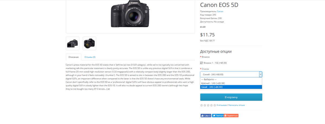Click the fifth rating star icon

214,105
